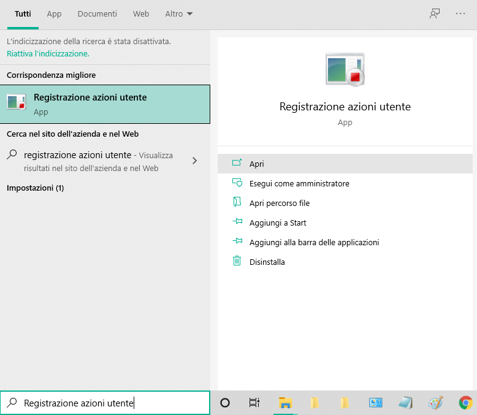Switch to the App tab
The height and width of the screenshot is (415, 477).
coord(54,13)
